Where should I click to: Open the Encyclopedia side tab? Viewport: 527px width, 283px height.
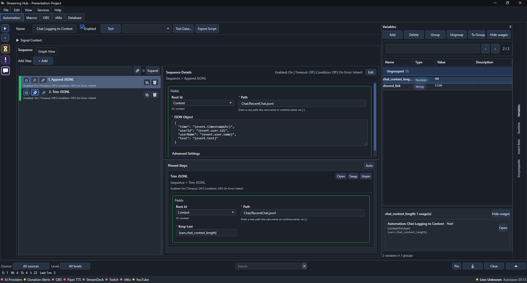pyautogui.click(x=519, y=169)
